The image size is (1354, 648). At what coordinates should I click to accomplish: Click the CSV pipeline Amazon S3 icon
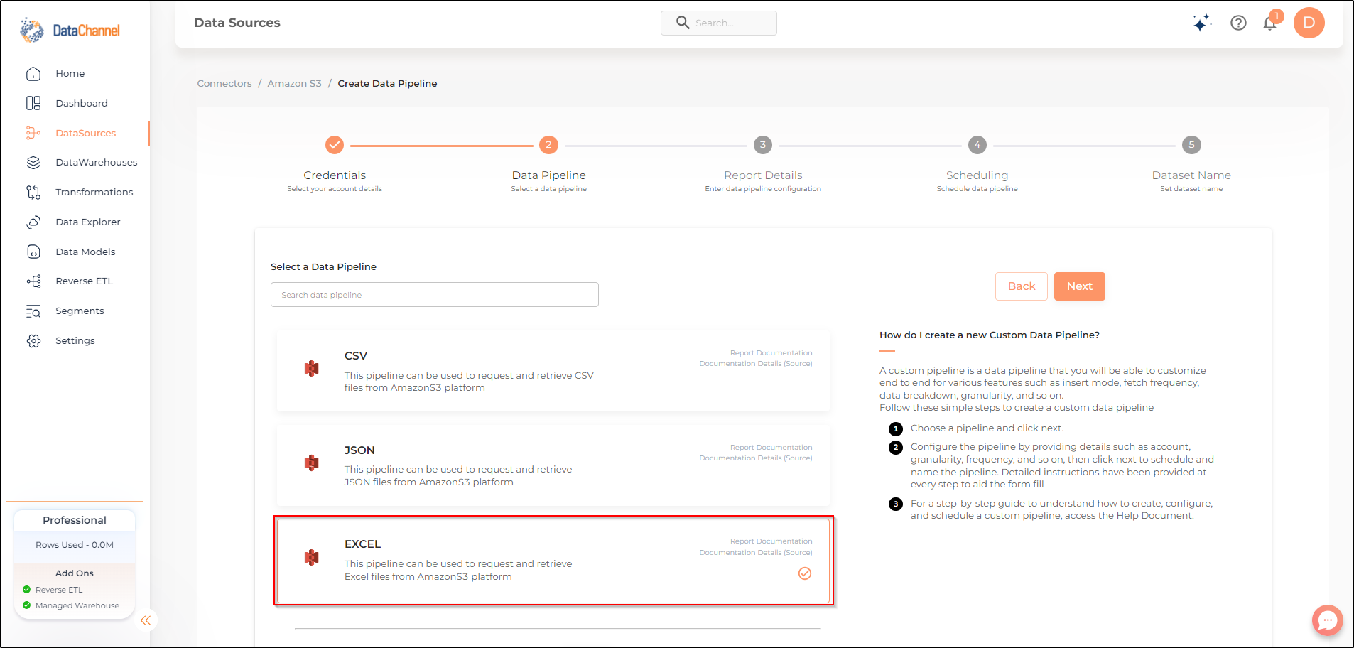coord(311,368)
